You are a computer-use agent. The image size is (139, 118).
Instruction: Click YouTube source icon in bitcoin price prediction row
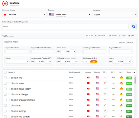88,100
